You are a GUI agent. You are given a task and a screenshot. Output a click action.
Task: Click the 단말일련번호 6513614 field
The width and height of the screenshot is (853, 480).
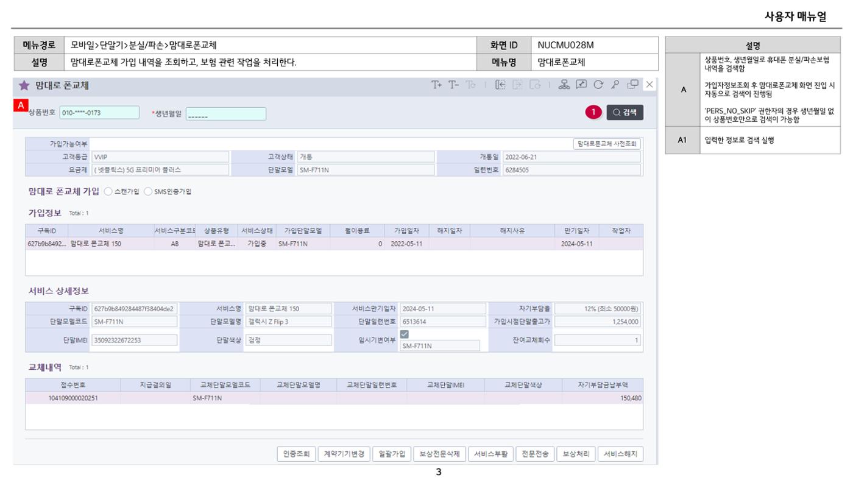[443, 322]
